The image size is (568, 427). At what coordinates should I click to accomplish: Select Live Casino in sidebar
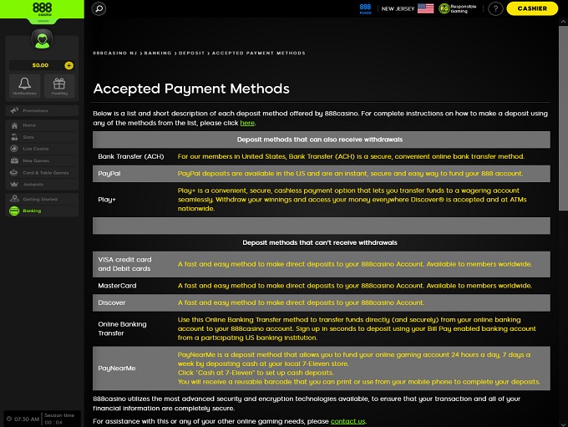tap(34, 149)
